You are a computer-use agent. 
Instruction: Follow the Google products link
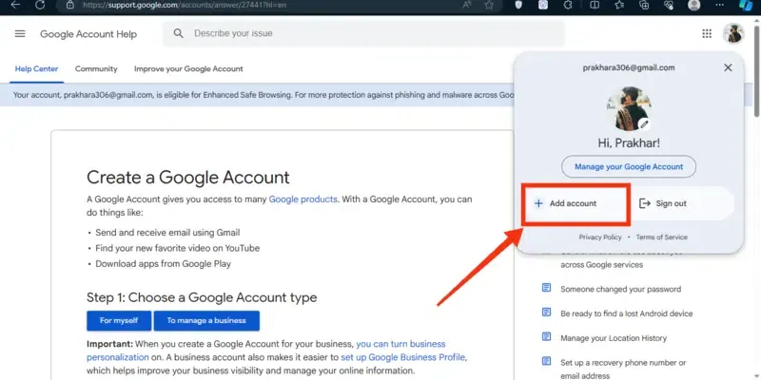(x=302, y=199)
